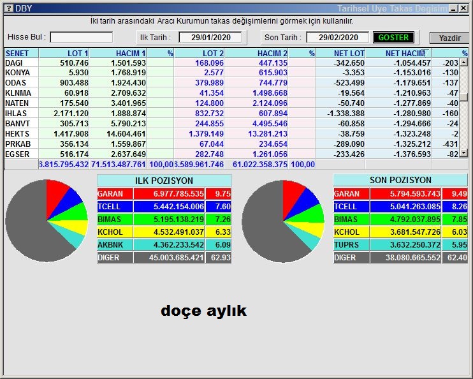Click the table scrollbar down arrow
Viewport: 473px width, 379px height.
pos(463,153)
